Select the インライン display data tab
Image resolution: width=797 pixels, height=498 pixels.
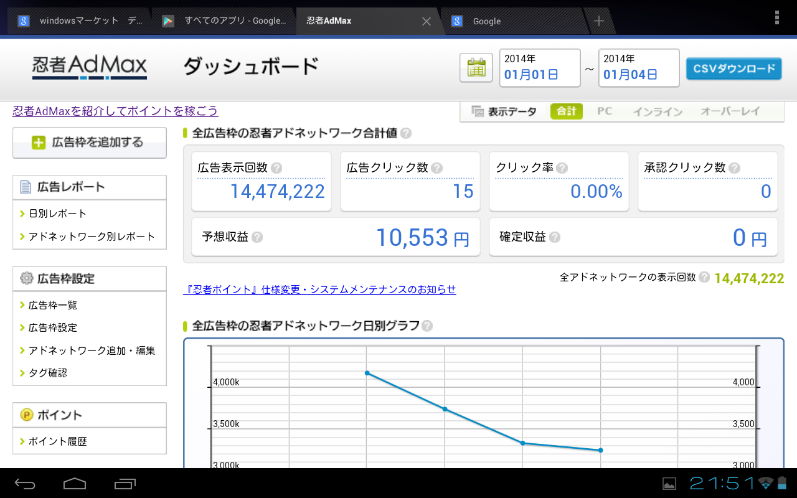click(658, 112)
